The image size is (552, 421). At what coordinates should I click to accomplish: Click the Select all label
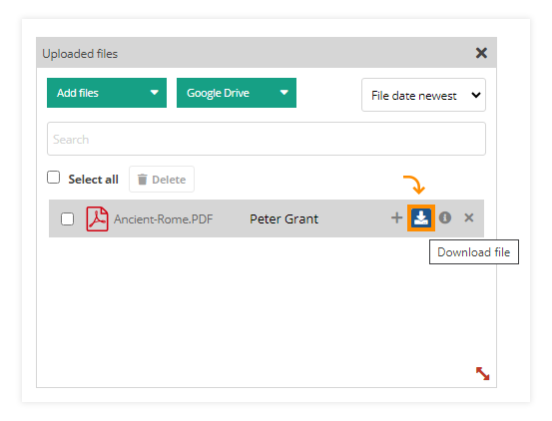point(93,180)
